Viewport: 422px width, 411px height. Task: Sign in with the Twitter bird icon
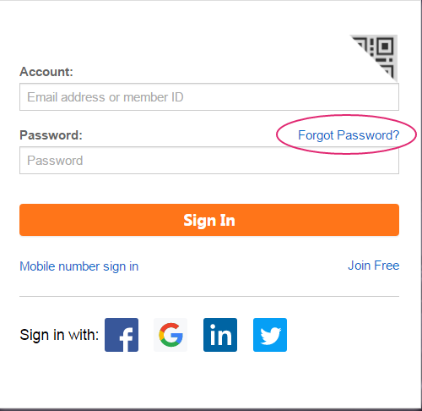point(270,335)
